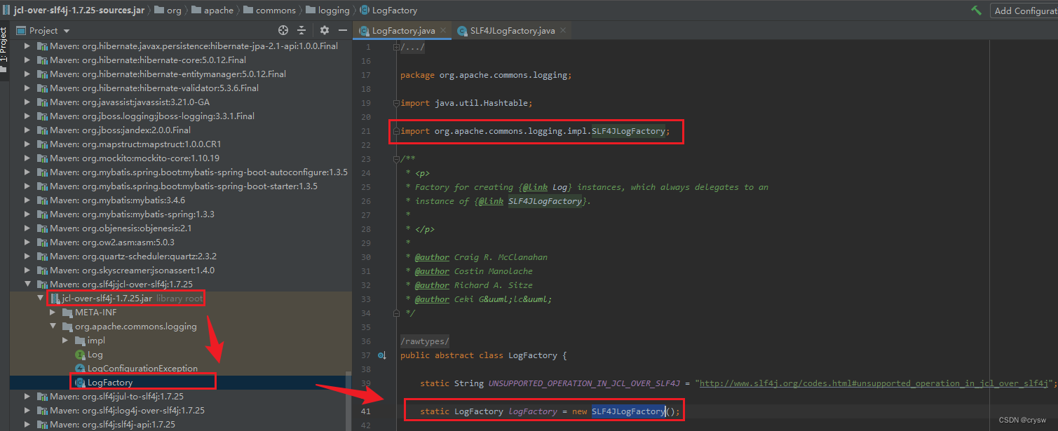Close the LogFactory.java tab
This screenshot has height=431, width=1058.
443,31
